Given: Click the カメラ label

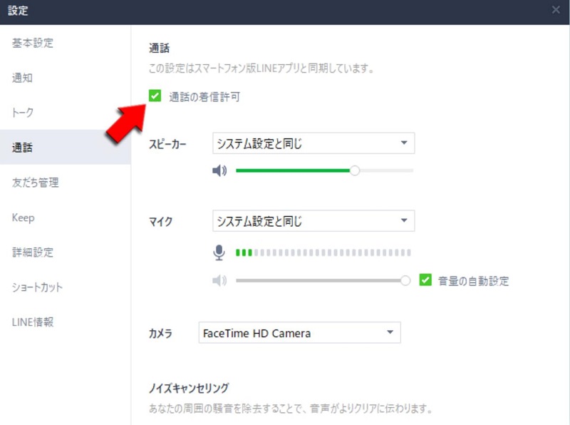Looking at the screenshot, I should pyautogui.click(x=160, y=333).
